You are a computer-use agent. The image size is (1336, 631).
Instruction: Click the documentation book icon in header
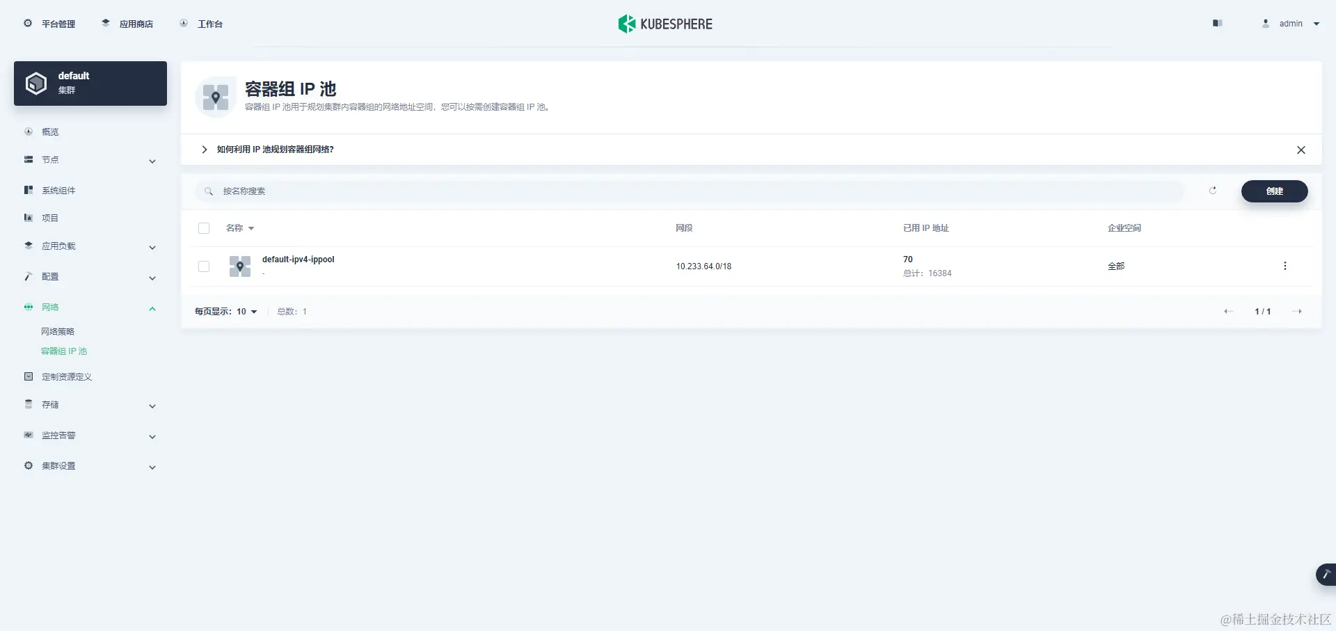pos(1217,23)
